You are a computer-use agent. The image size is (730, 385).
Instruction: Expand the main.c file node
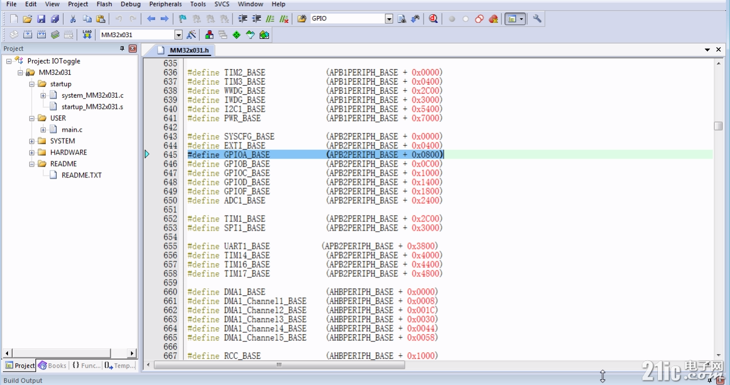44,130
